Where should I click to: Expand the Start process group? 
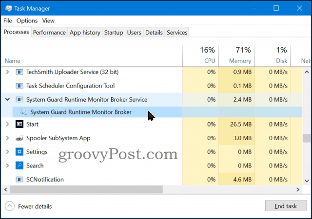(x=7, y=124)
